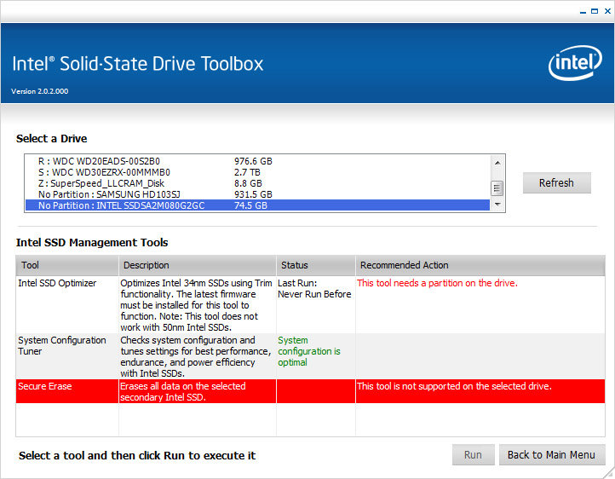Click the drive list scroll up arrow
Viewport: 615px width, 479px height.
point(497,163)
